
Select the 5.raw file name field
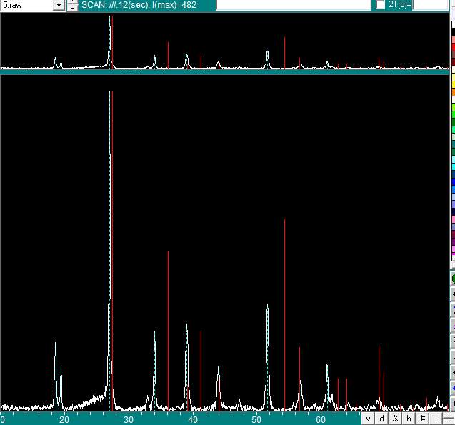26,5
